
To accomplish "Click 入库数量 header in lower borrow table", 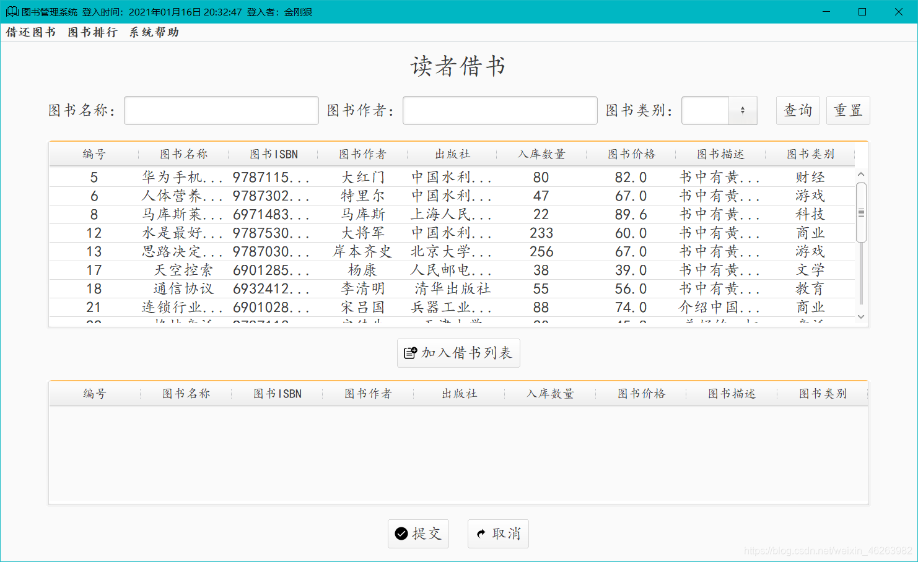I will coord(550,394).
